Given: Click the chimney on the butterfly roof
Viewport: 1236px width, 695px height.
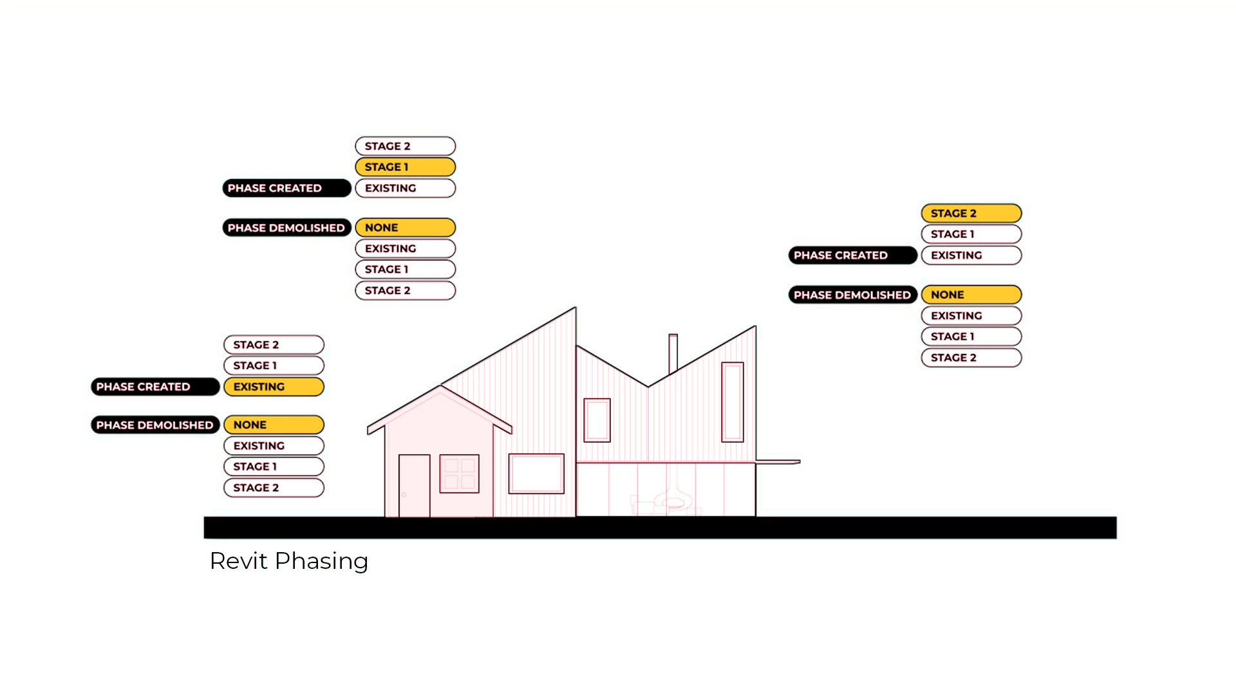Looking at the screenshot, I should [x=673, y=353].
